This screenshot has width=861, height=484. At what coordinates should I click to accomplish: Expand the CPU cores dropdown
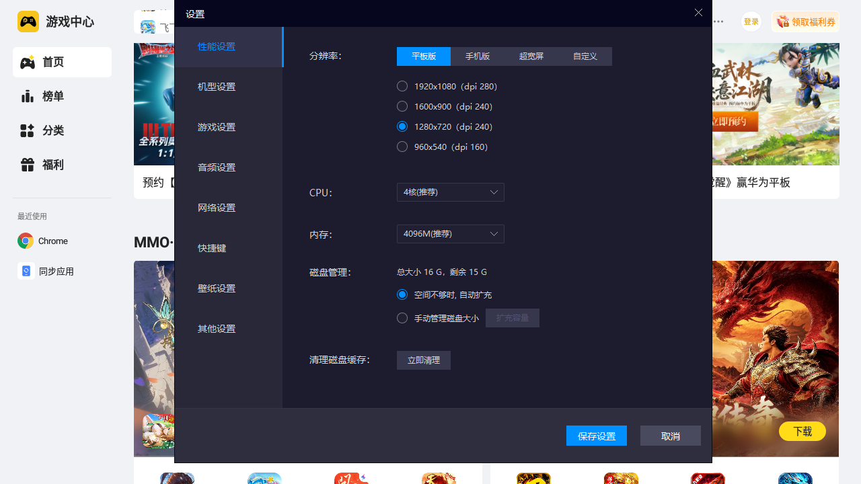point(451,192)
